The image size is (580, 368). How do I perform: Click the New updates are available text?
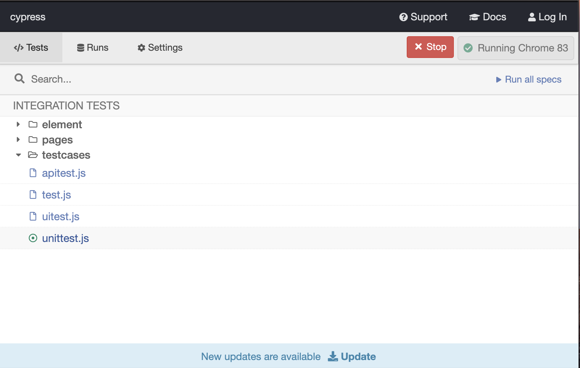[x=261, y=356]
